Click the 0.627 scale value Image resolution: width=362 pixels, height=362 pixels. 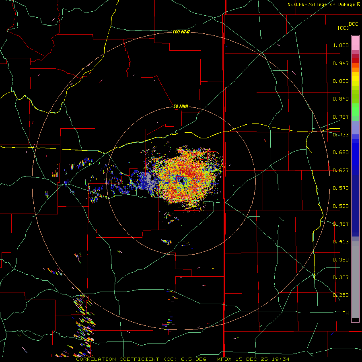(x=341, y=171)
